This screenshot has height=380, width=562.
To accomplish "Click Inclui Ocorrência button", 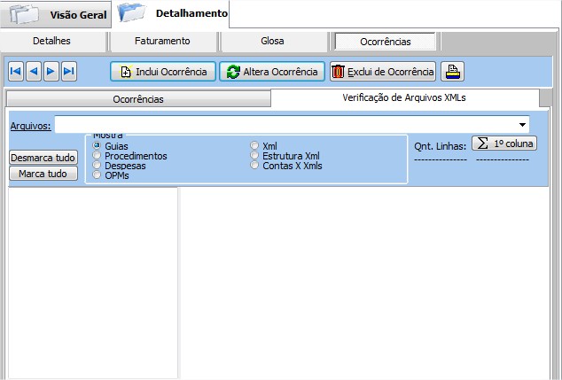I will click(x=163, y=72).
